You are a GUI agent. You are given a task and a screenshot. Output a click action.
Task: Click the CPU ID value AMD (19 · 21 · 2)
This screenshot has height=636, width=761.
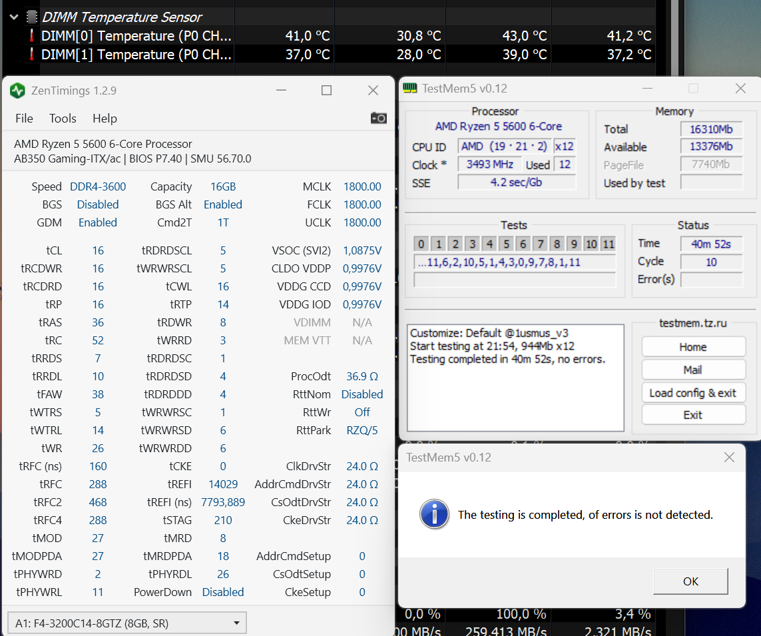tap(504, 146)
